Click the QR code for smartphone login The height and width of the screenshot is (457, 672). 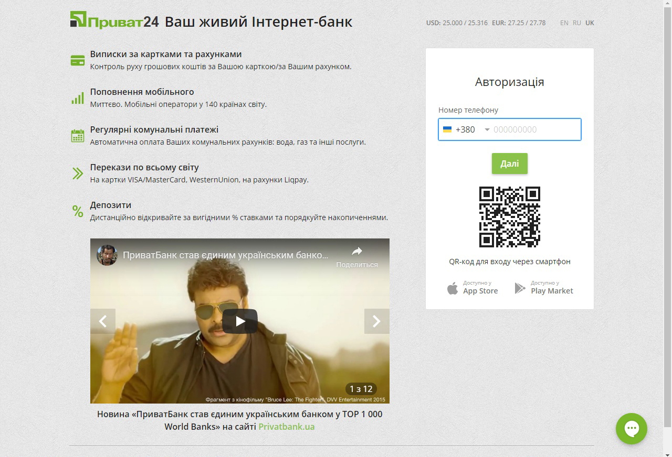(510, 216)
